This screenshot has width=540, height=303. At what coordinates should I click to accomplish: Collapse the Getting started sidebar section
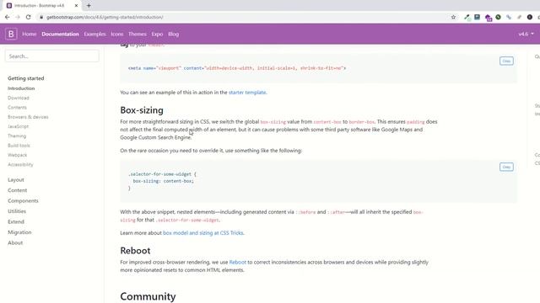(26, 78)
